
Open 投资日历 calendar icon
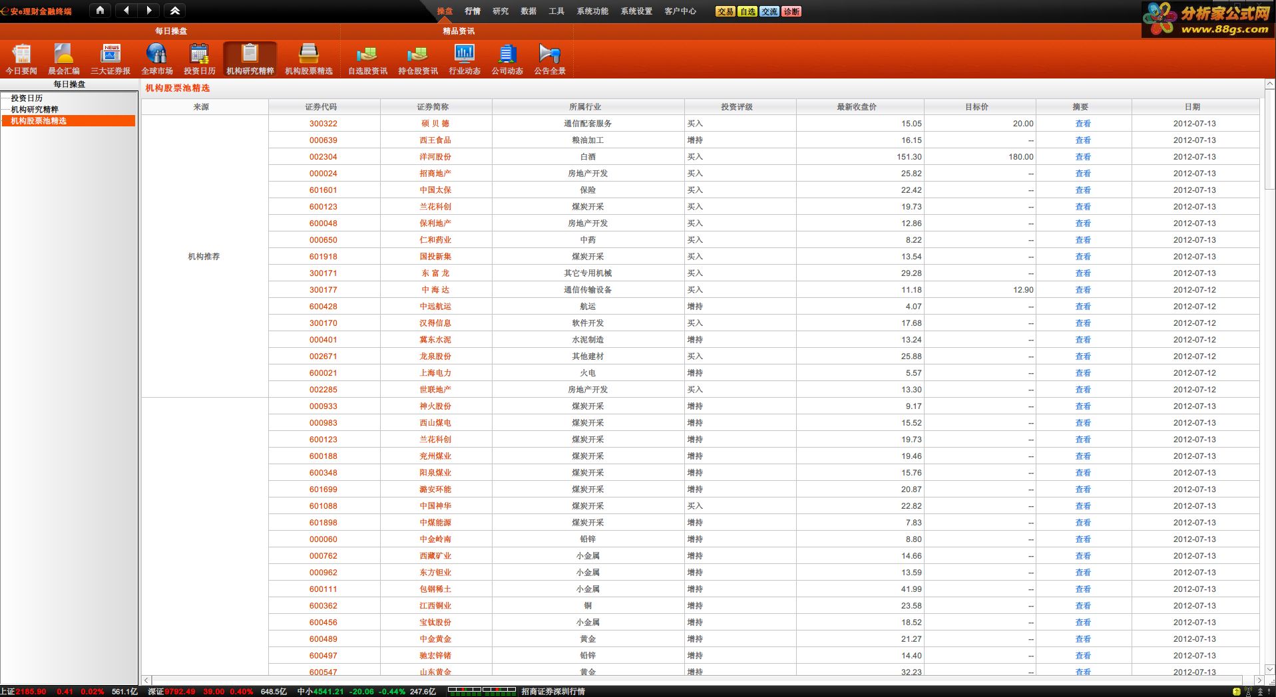pyautogui.click(x=200, y=59)
